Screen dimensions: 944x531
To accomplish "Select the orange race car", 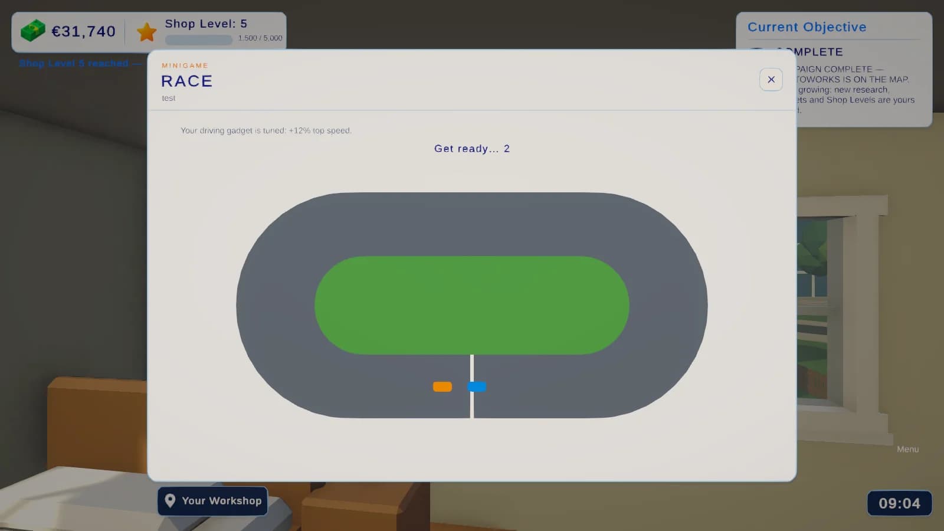I will [x=442, y=386].
